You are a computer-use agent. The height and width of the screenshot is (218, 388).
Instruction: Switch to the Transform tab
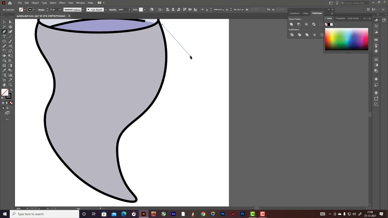294,13
